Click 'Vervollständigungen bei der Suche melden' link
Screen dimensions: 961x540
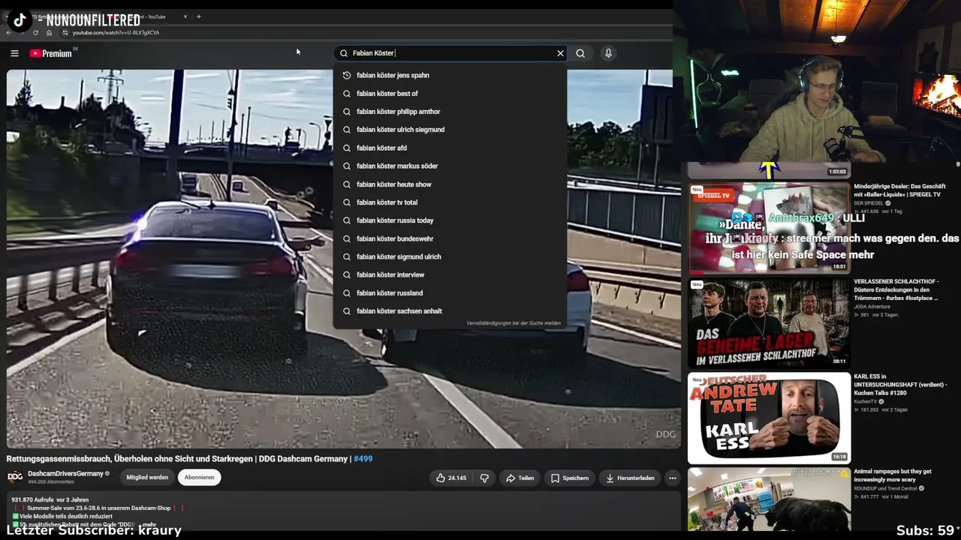pos(514,323)
